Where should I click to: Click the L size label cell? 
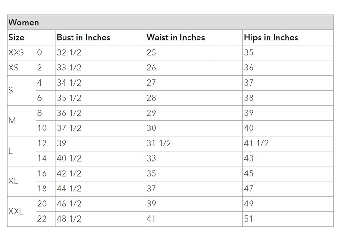click(21, 151)
